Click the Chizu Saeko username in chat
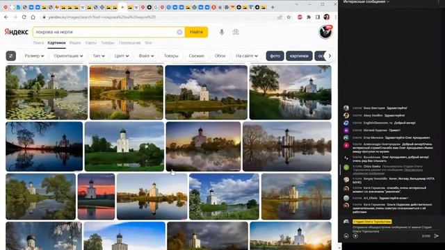Screen dimensions: 445x250 click(372, 167)
